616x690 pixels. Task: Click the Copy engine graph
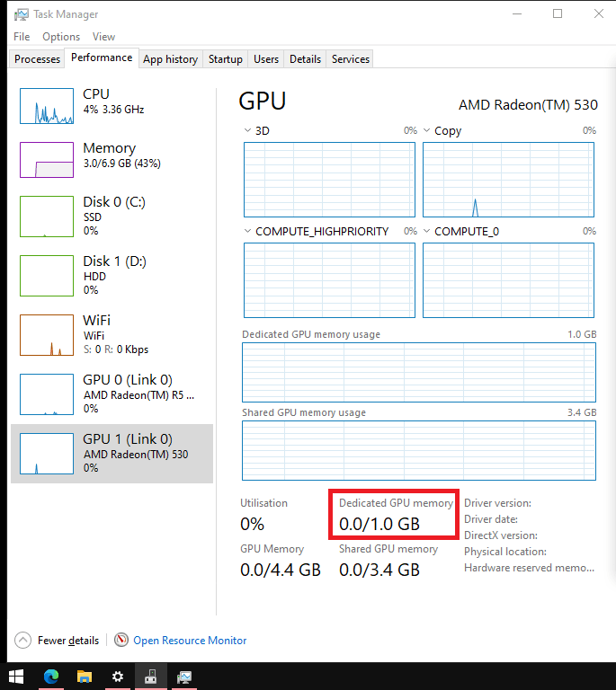[x=509, y=180]
